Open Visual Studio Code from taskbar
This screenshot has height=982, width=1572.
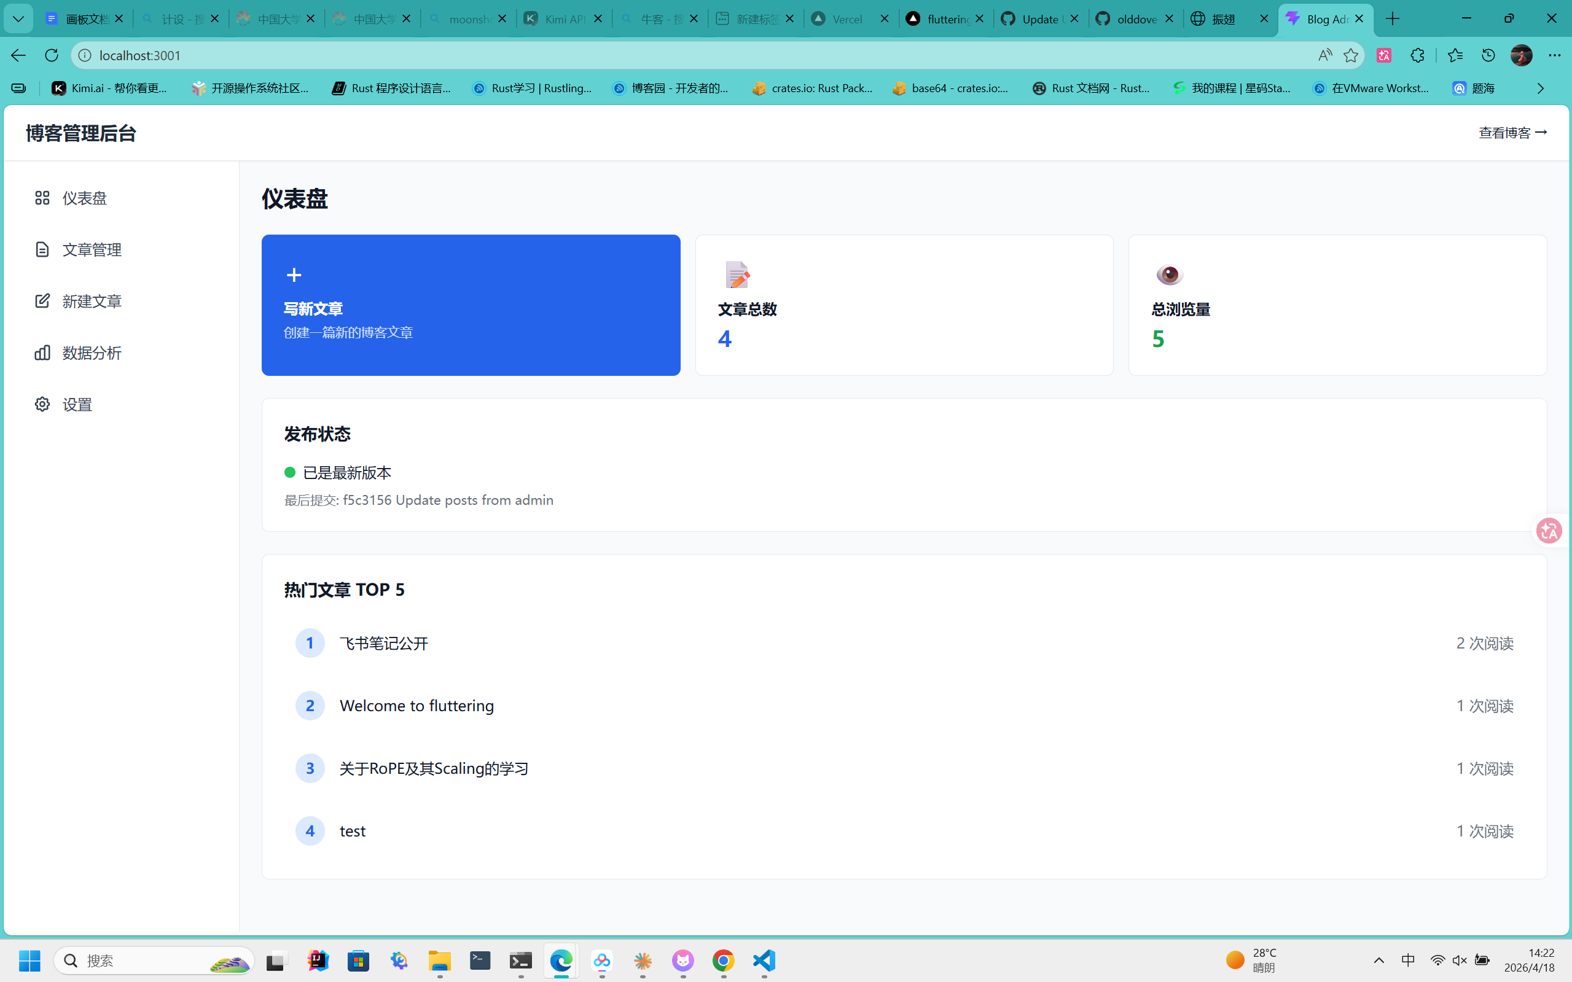click(x=764, y=960)
